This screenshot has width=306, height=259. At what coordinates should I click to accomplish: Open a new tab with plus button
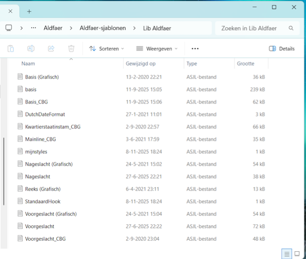pos(29,11)
